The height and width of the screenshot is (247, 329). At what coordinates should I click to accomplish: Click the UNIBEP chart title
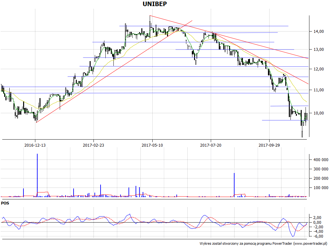(155, 4)
